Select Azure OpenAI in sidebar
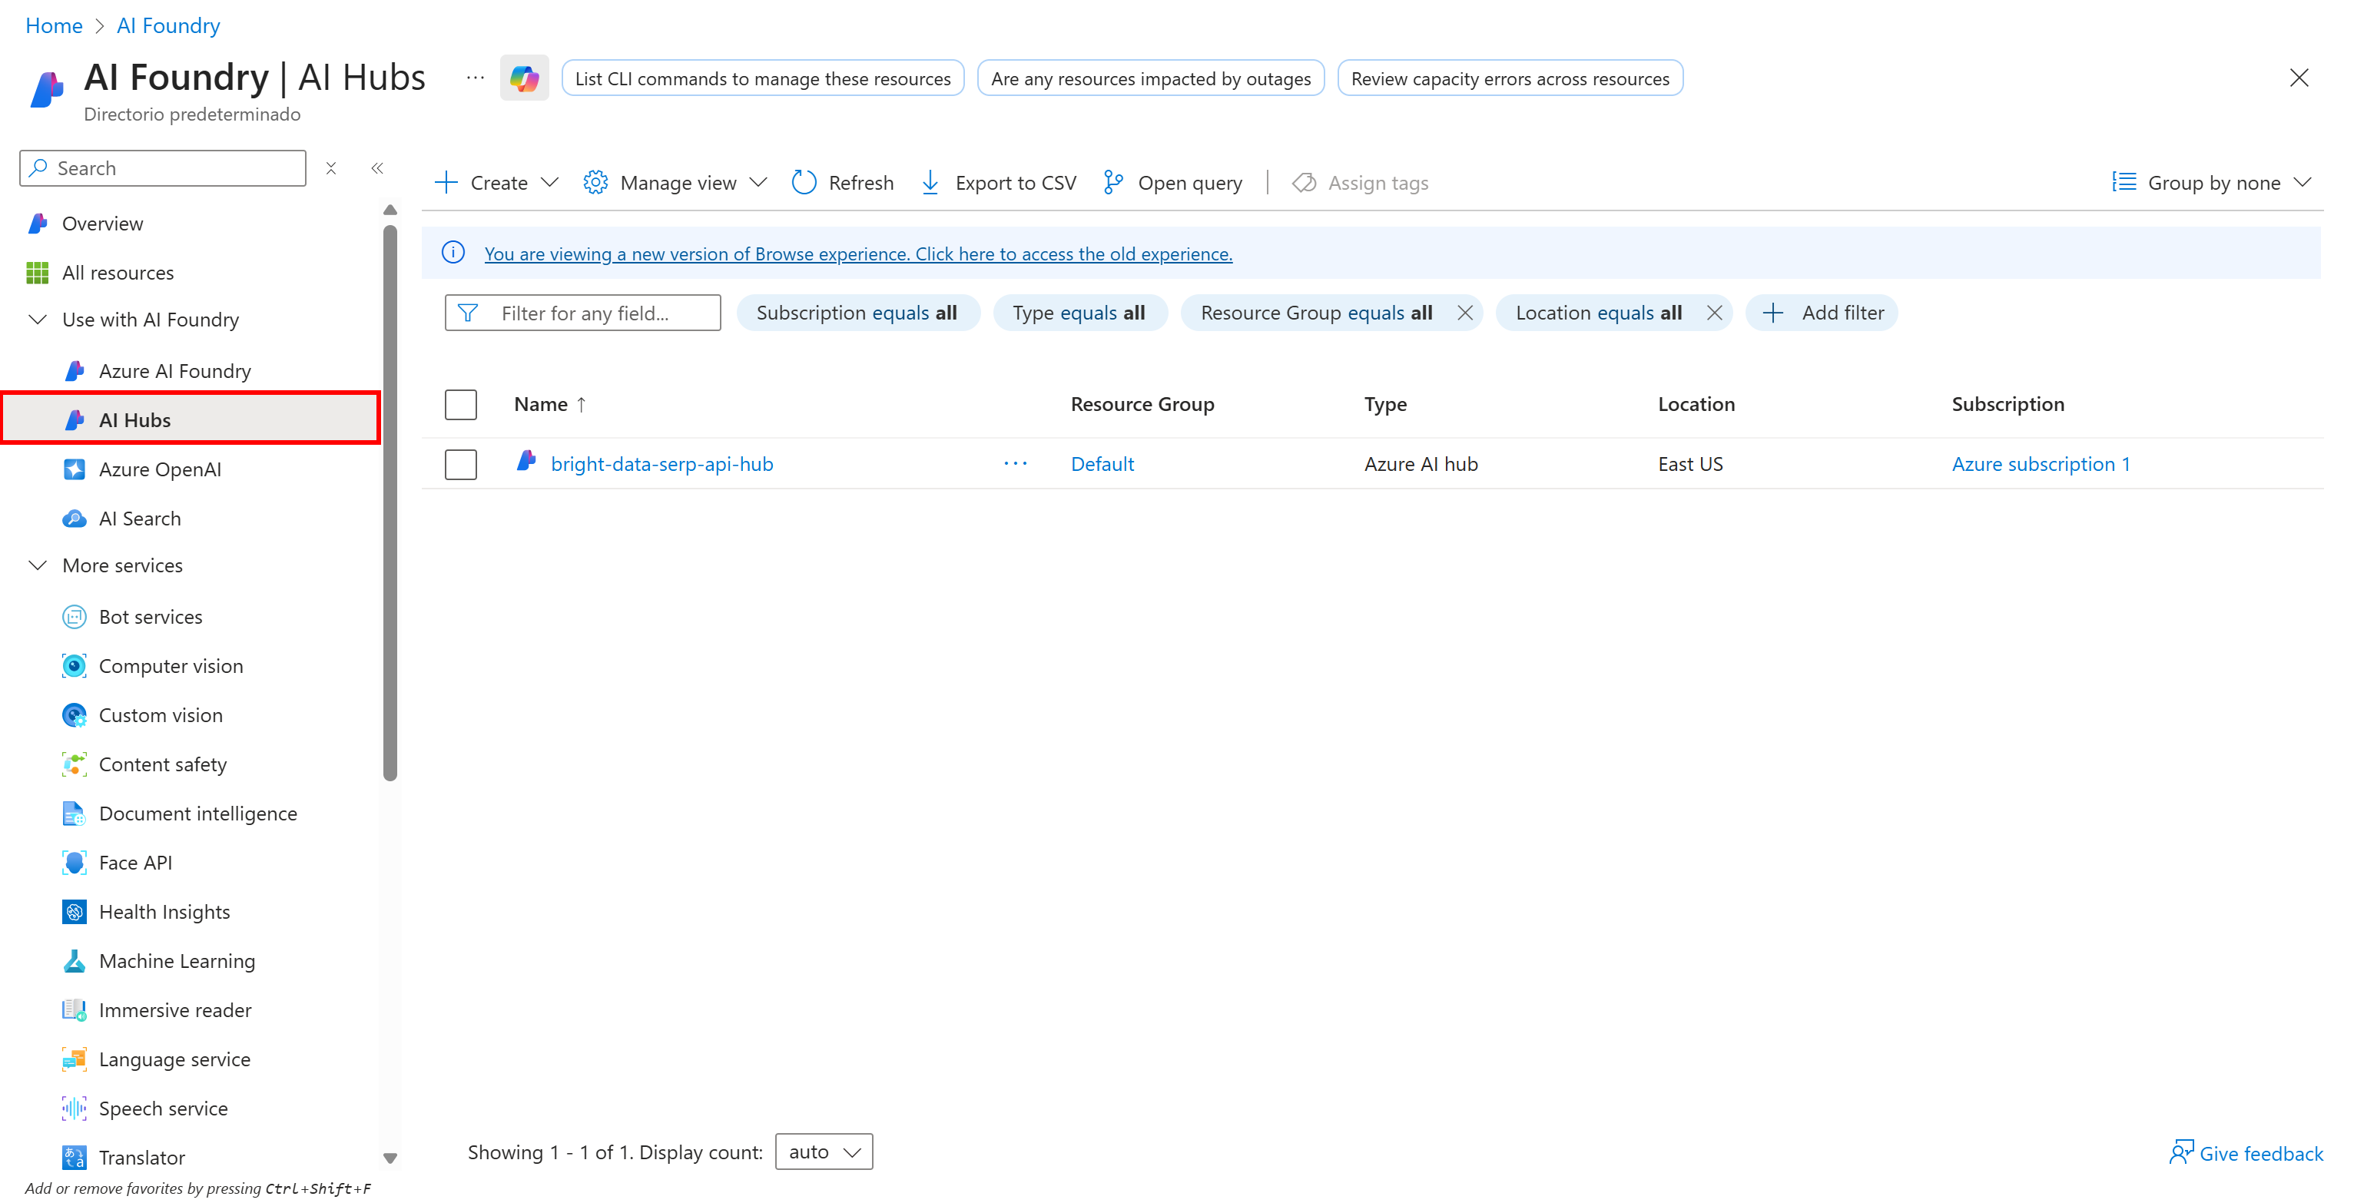Image resolution: width=2354 pixels, height=1203 pixels. tap(160, 469)
